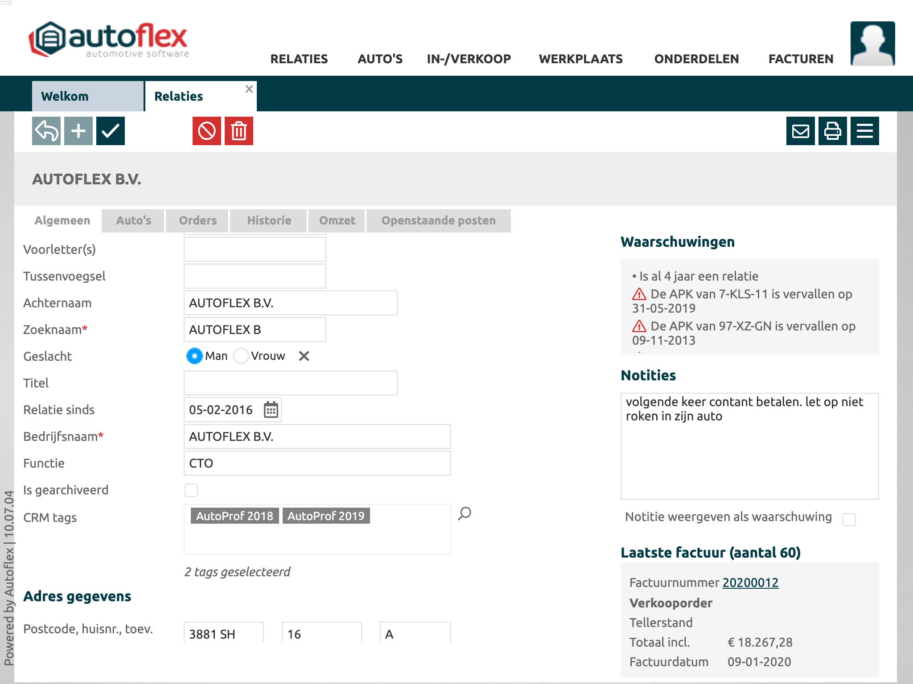This screenshot has height=684, width=913.
Task: Print using the printer icon
Action: [833, 131]
